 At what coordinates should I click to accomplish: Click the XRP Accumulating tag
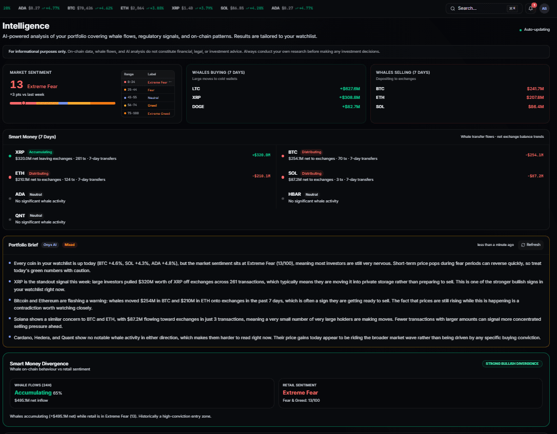pyautogui.click(x=41, y=152)
